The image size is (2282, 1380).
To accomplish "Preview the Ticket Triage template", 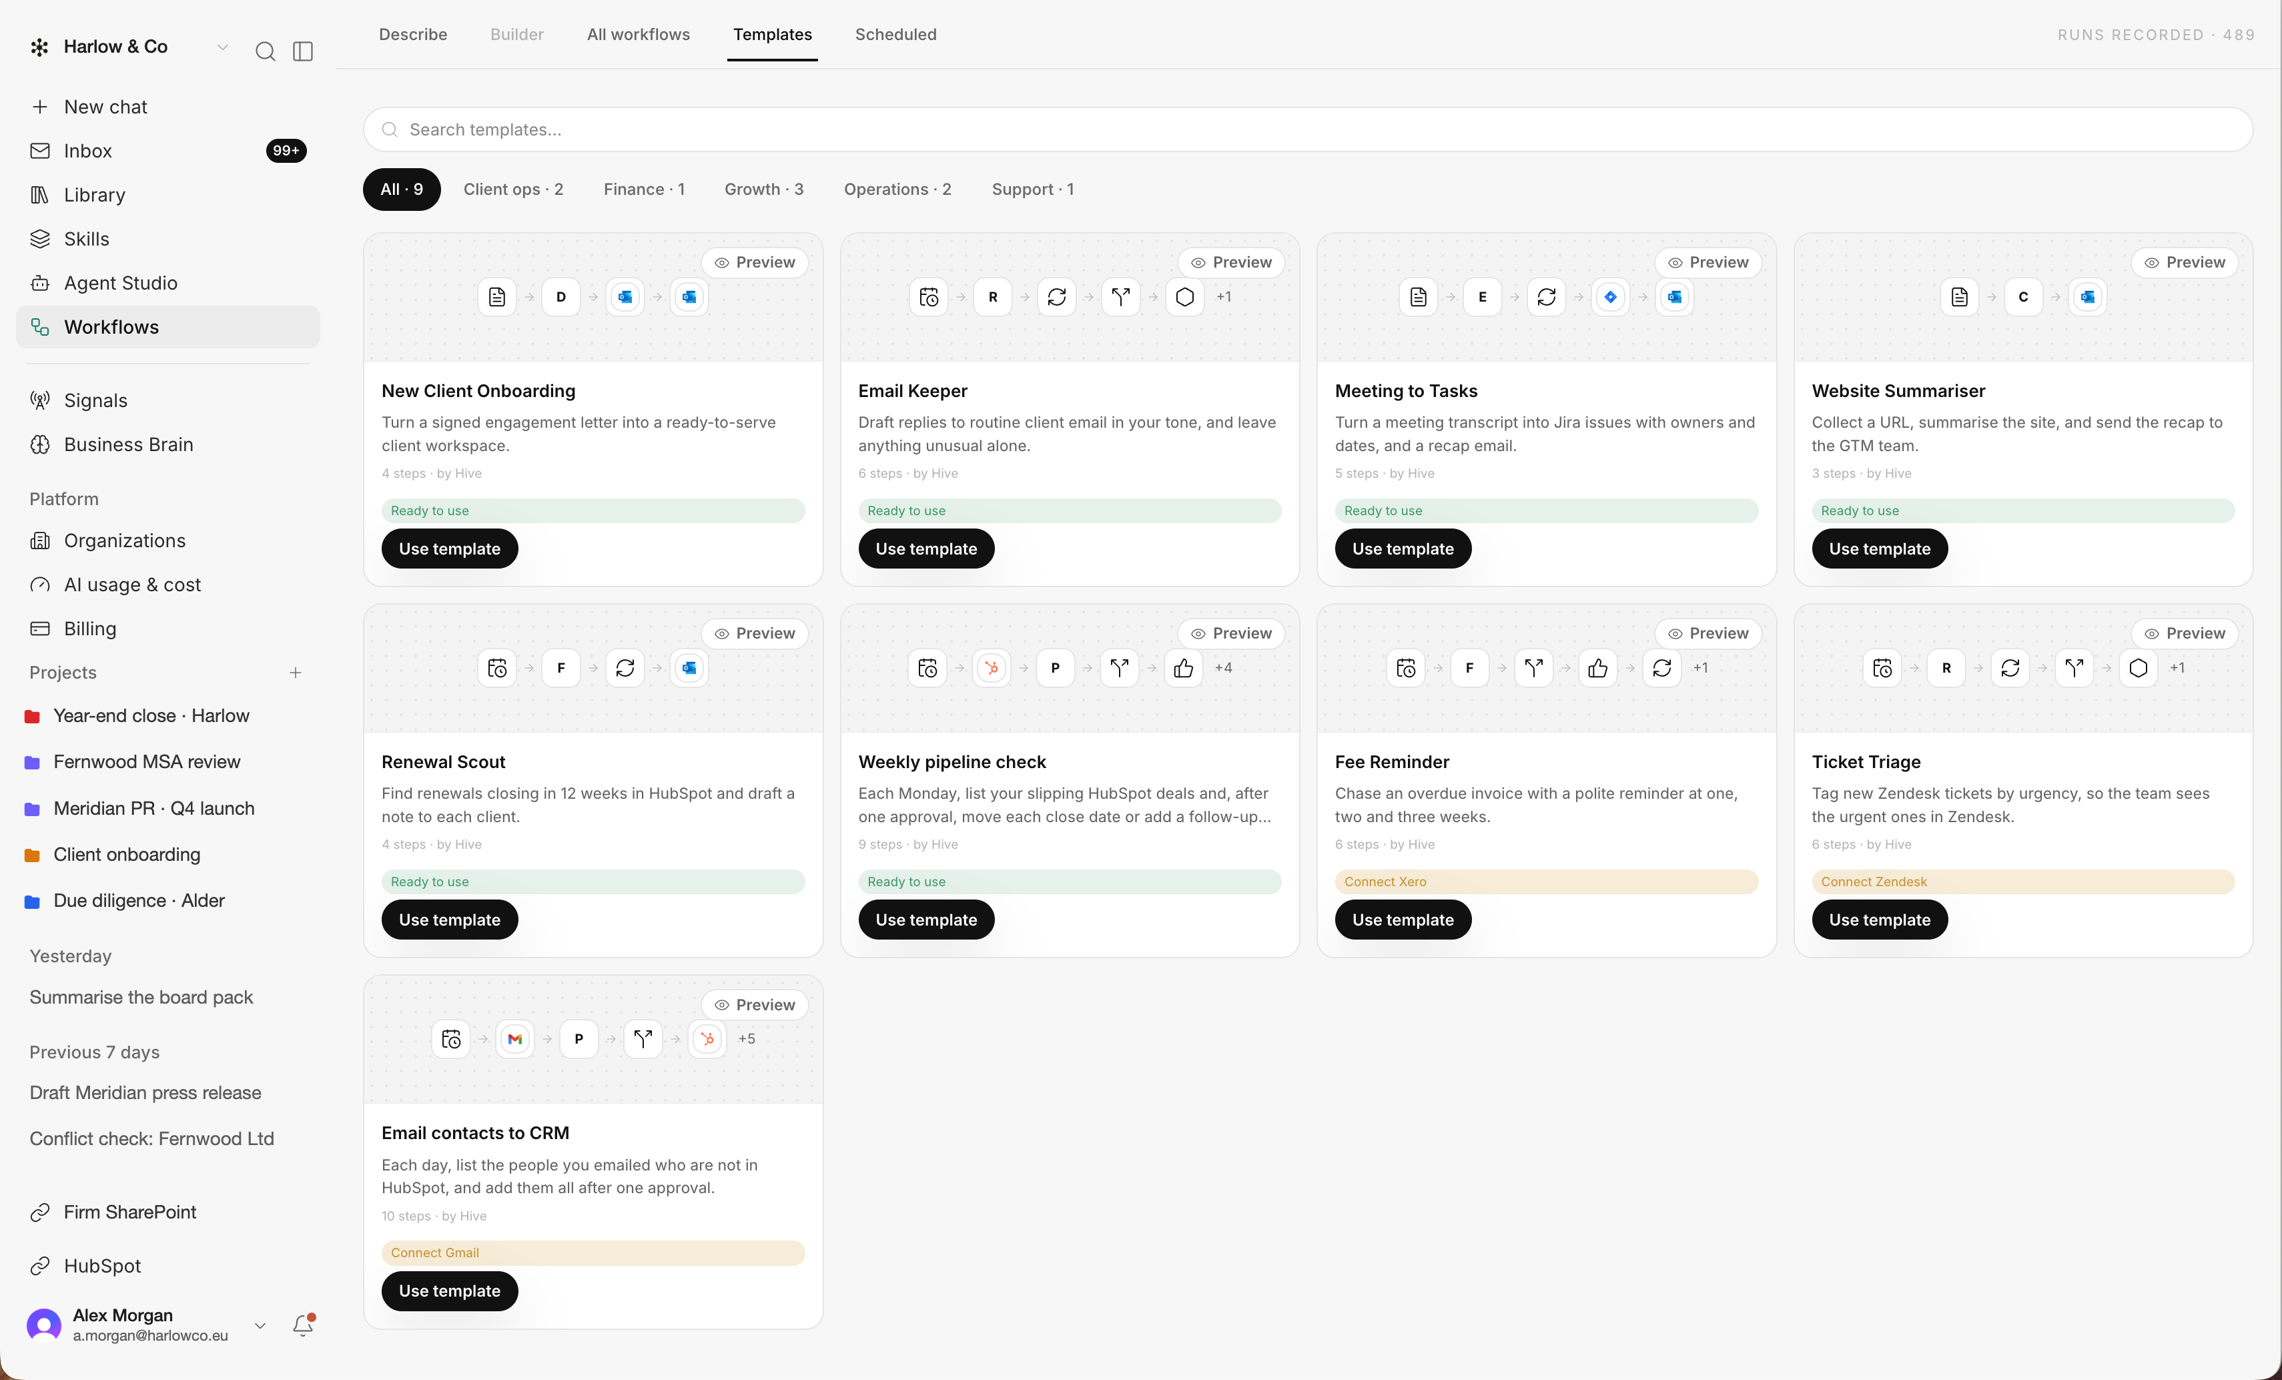I will [2185, 633].
